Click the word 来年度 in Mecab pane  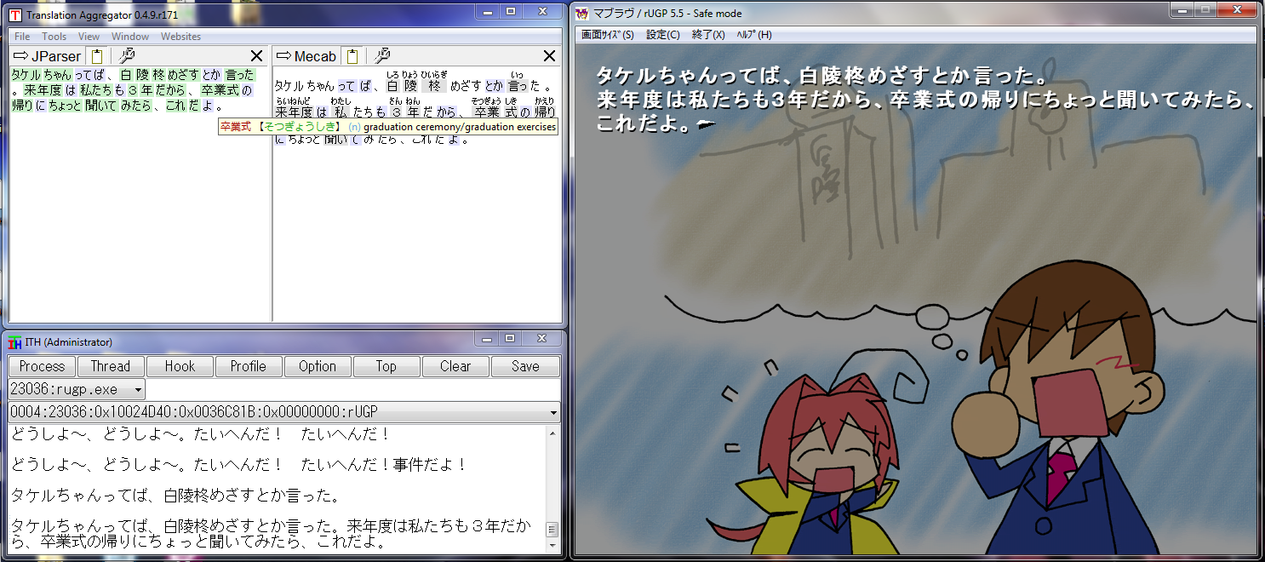coord(294,112)
